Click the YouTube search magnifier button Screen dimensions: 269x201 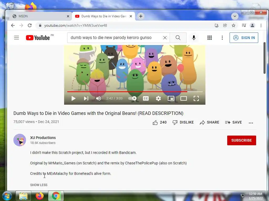tap(178, 38)
